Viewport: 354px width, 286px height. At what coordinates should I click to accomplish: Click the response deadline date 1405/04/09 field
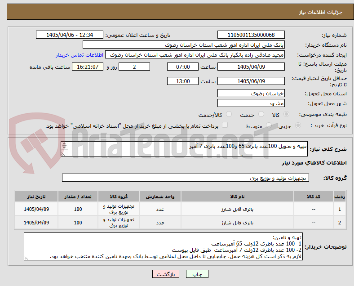click(x=251, y=67)
